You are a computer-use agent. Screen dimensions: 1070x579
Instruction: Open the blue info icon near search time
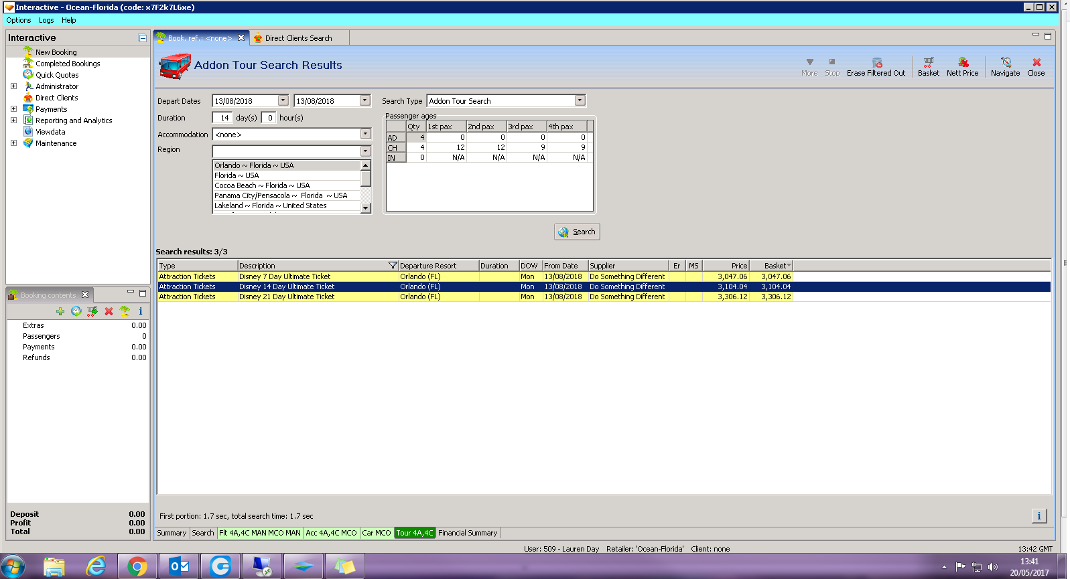[x=1039, y=515]
